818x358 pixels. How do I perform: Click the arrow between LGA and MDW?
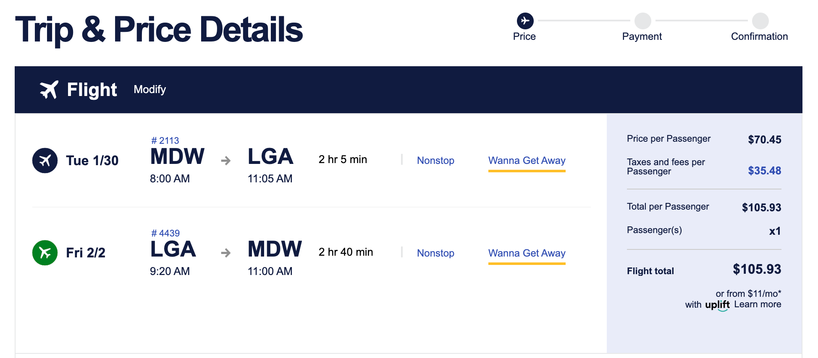tap(226, 252)
